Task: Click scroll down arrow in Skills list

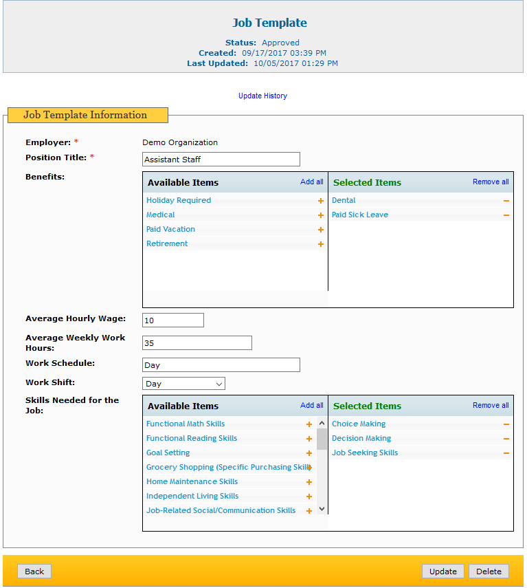Action: (x=322, y=509)
